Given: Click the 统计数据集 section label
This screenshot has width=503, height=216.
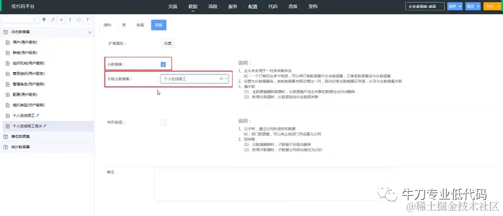Looking at the screenshot, I should (x=21, y=147).
